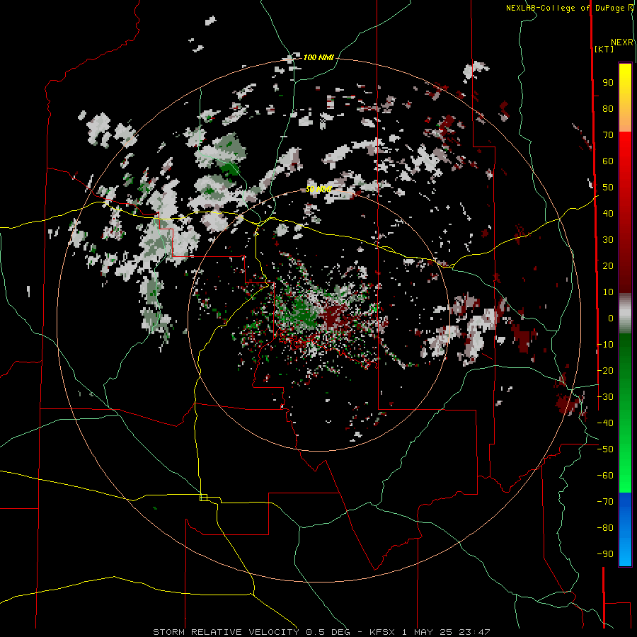Click the NEXLAB-College of DuPage title text
The height and width of the screenshot is (637, 637).
pos(569,8)
